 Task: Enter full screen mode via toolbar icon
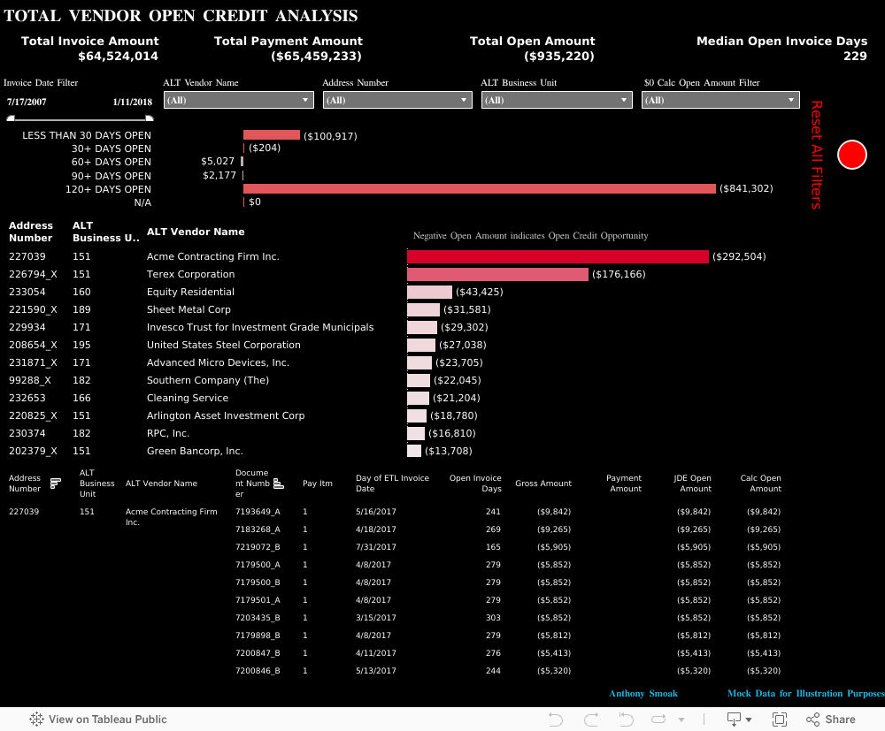pos(781,720)
